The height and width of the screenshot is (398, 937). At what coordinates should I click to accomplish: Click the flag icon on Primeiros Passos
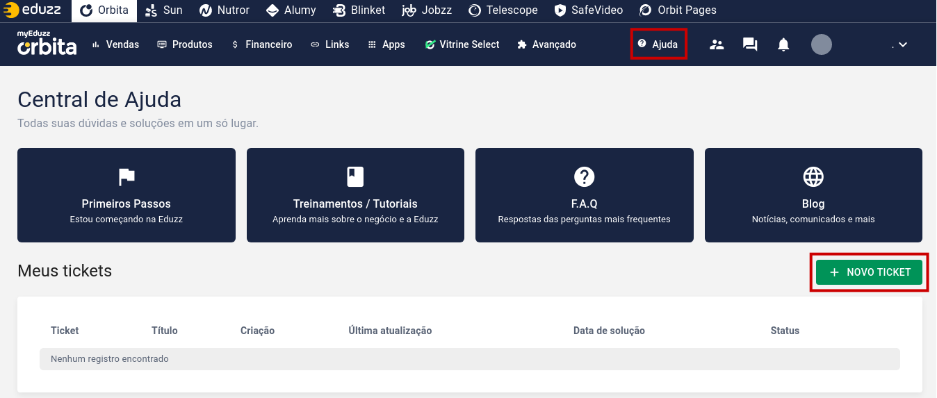tap(127, 177)
